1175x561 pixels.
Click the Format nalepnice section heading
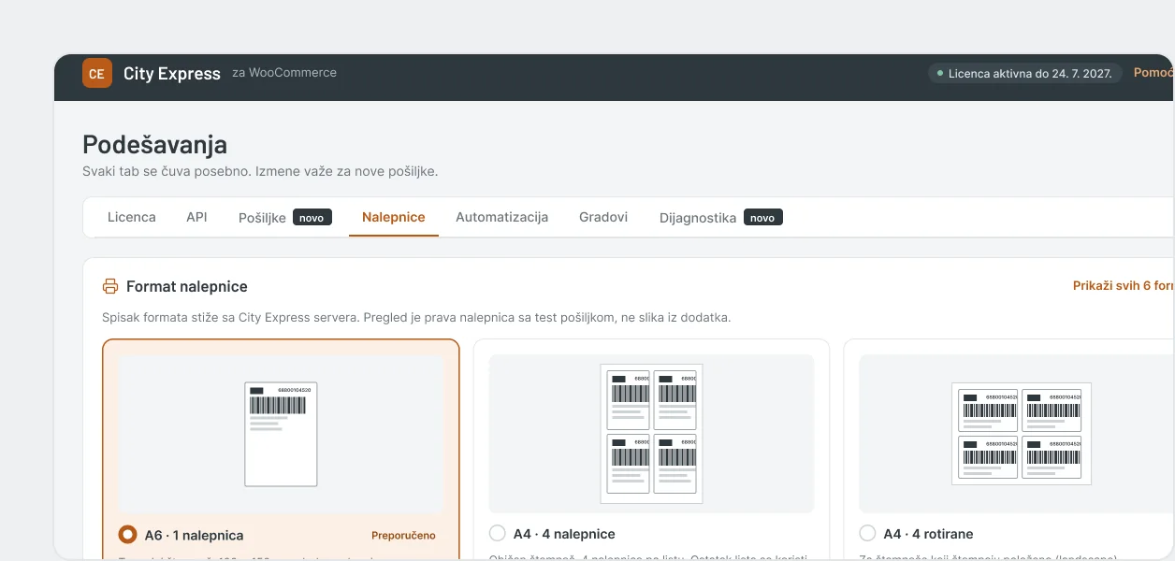click(187, 286)
